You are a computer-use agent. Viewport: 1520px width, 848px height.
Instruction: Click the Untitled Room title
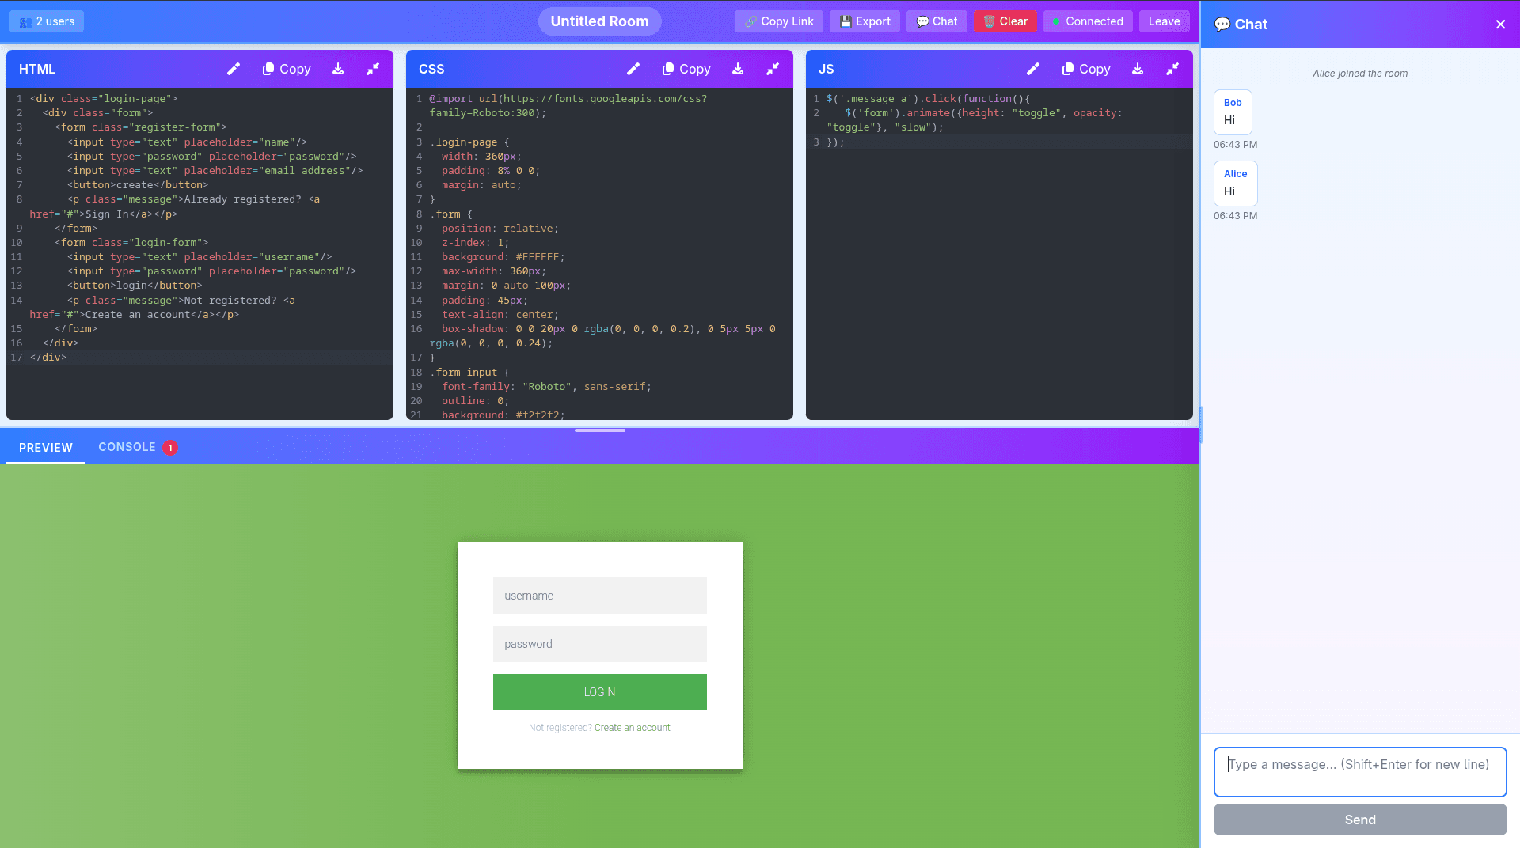[599, 21]
